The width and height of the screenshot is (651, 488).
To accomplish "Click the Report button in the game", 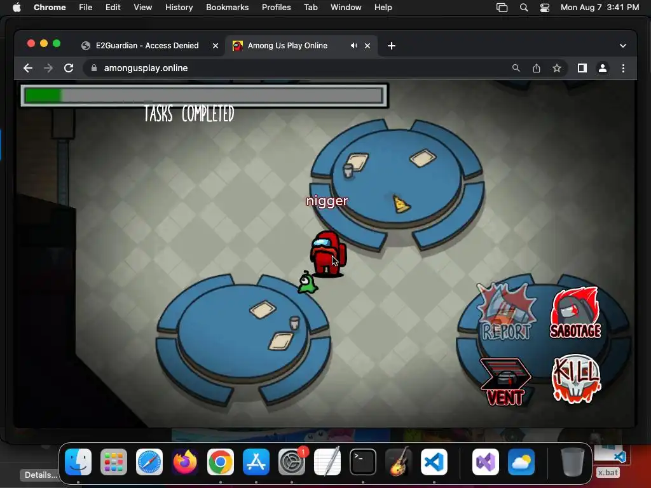I will pyautogui.click(x=506, y=313).
